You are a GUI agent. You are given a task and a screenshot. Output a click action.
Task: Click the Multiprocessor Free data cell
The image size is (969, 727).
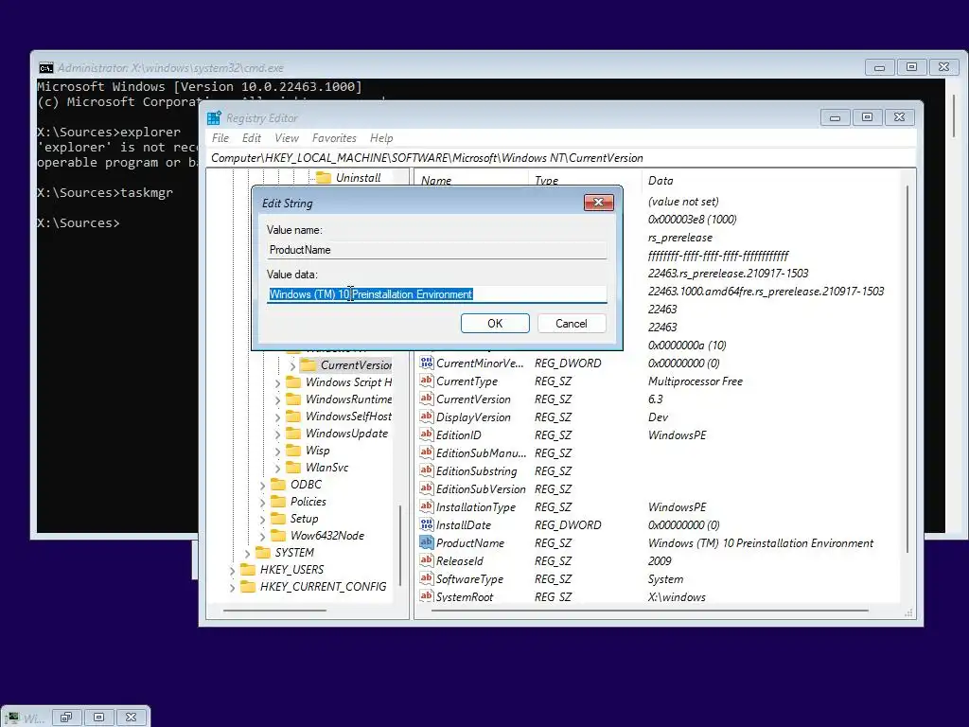click(x=696, y=381)
